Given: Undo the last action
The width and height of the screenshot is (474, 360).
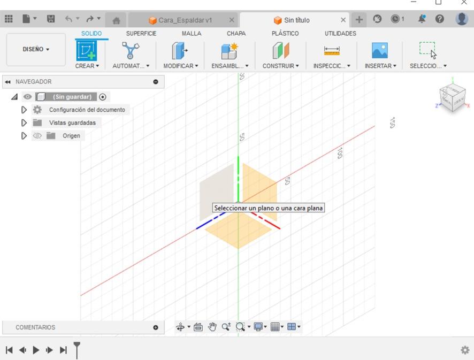Looking at the screenshot, I should pyautogui.click(x=69, y=19).
